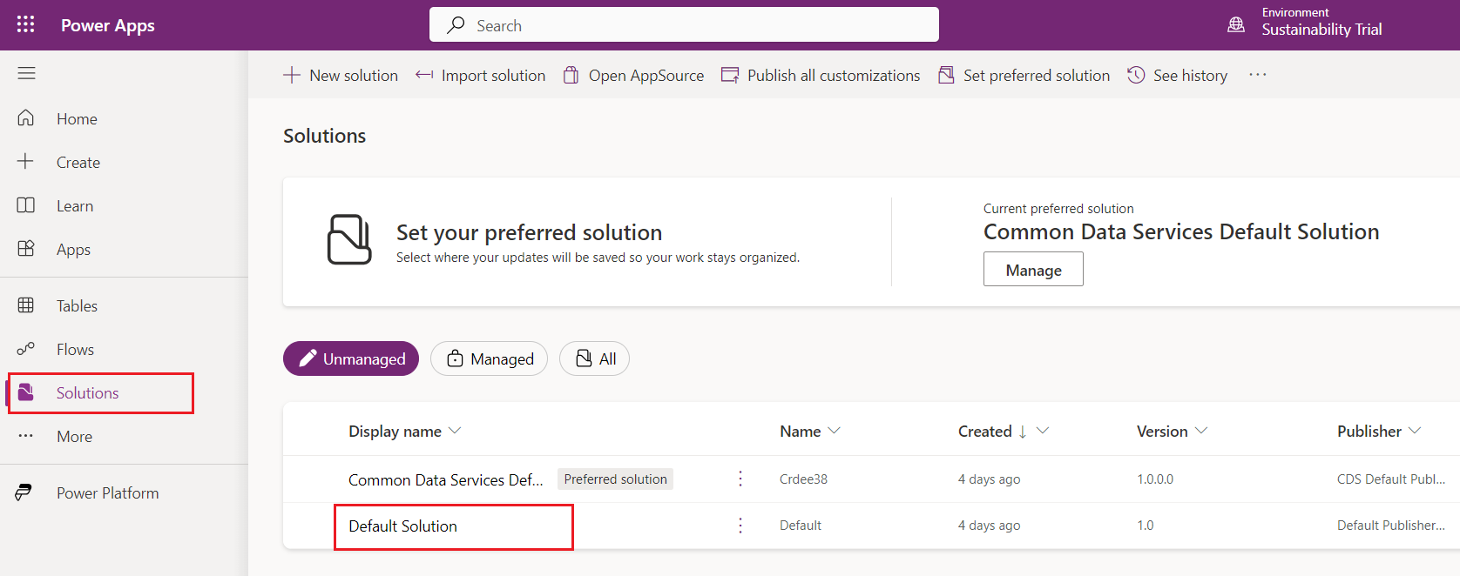This screenshot has height=576, width=1460.
Task: Expand the Publisher column dropdown
Action: tap(1415, 431)
